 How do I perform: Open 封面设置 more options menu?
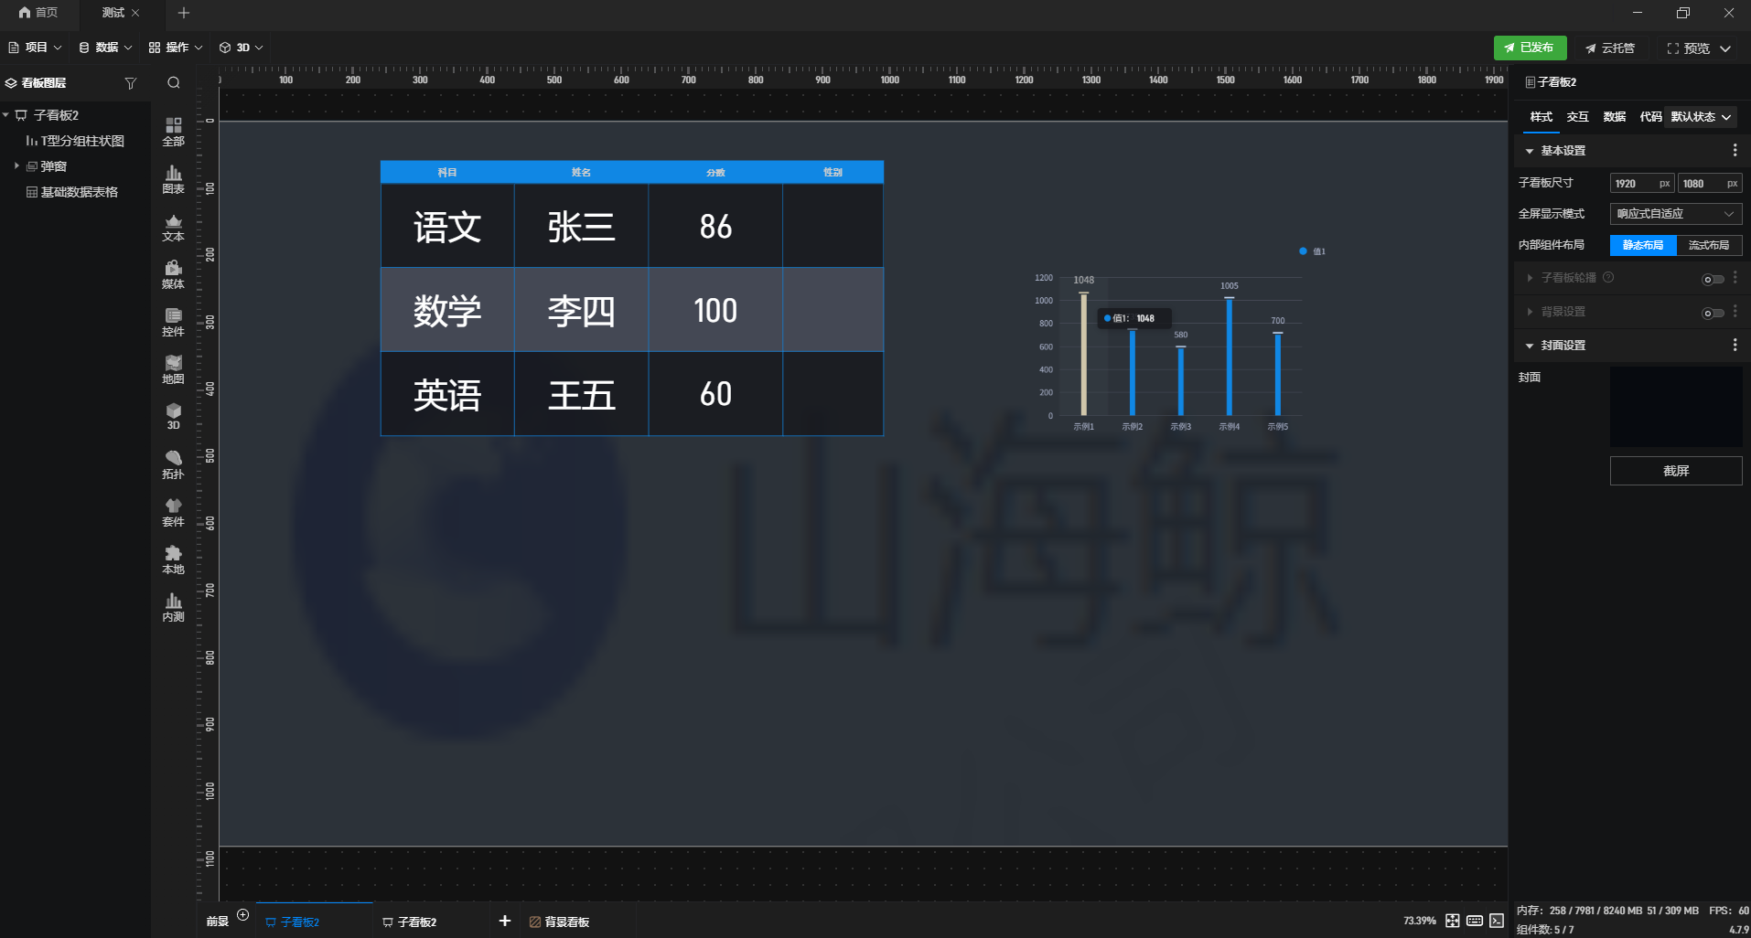(1735, 345)
